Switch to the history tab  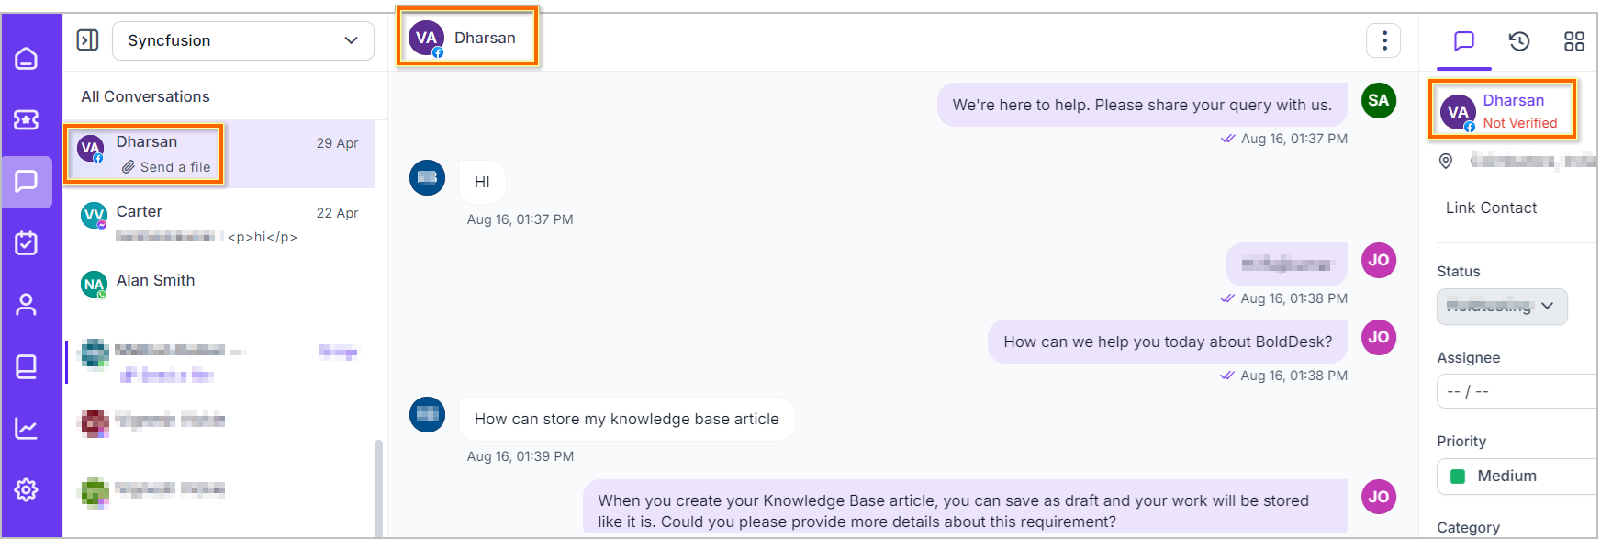pos(1519,41)
